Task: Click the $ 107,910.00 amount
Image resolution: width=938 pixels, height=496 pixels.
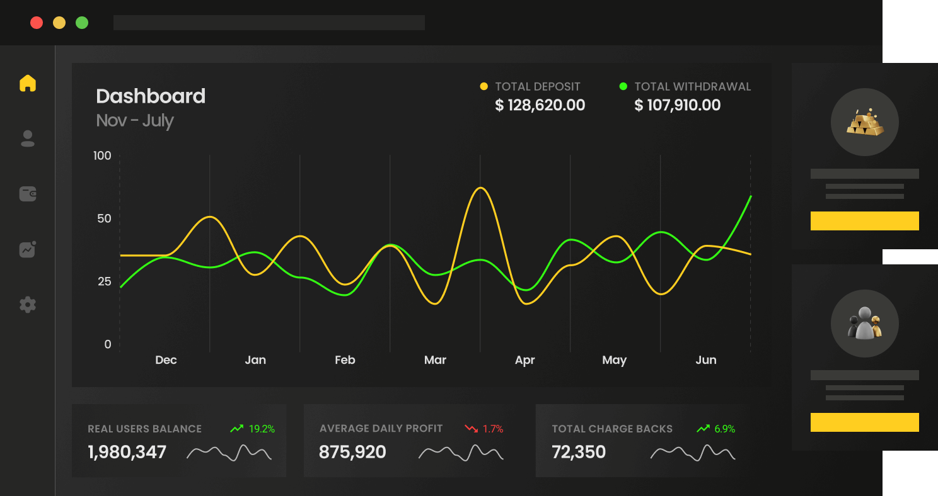Action: click(x=678, y=105)
